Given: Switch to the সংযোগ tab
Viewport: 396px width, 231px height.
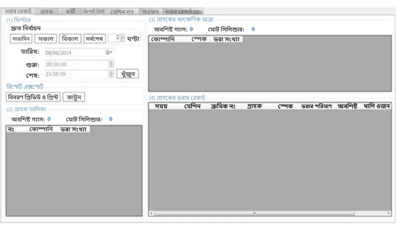Looking at the screenshot, I should click(x=150, y=11).
